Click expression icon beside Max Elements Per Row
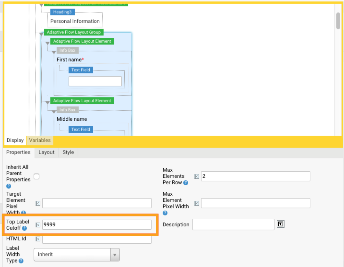The image size is (344, 267). coord(197,176)
